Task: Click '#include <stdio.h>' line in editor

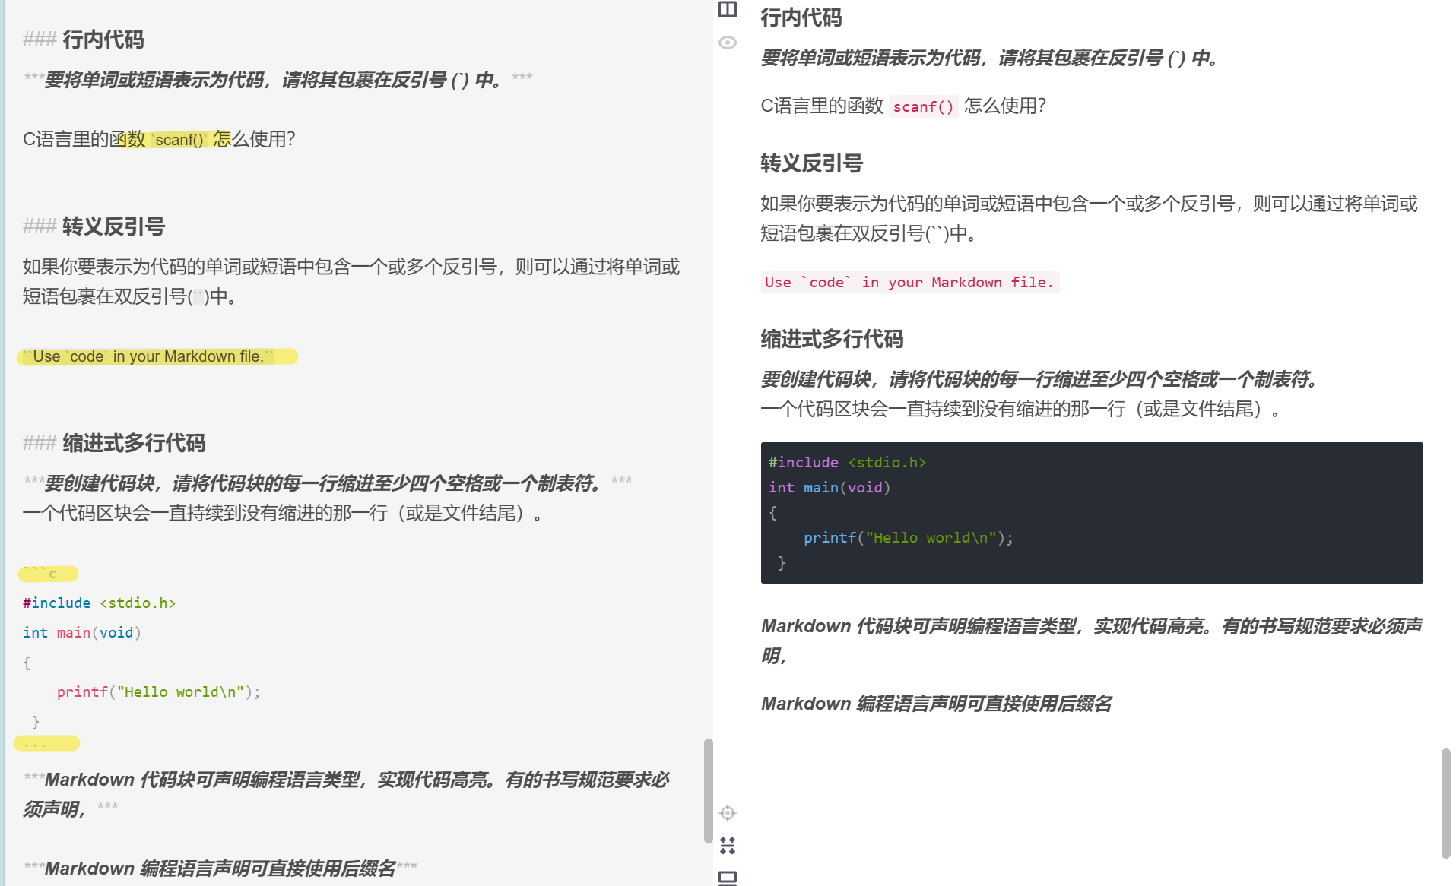Action: 100,603
